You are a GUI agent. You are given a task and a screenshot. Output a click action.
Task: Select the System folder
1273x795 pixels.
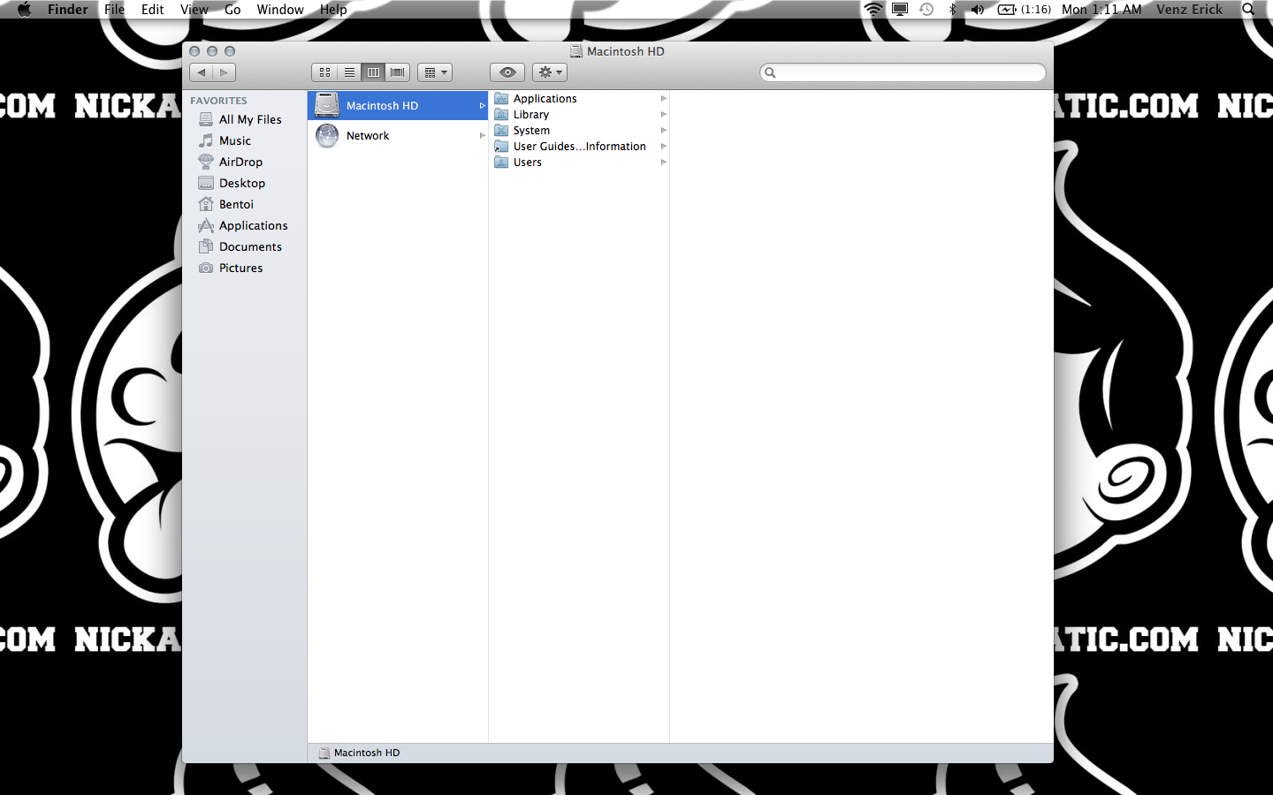click(x=579, y=131)
